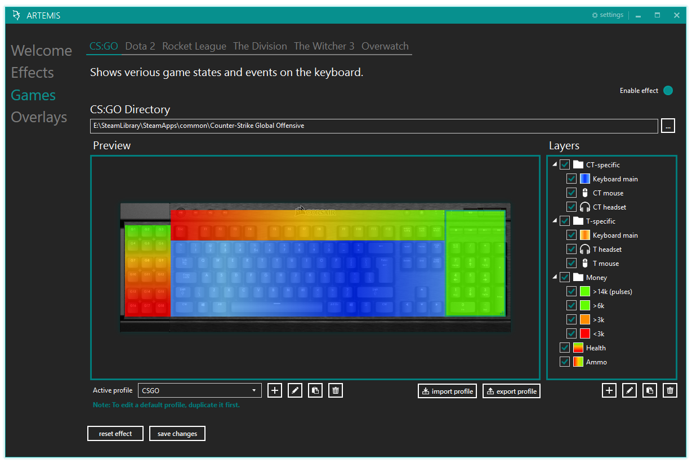Image resolution: width=692 pixels, height=463 pixels.
Task: Delete the active profile with trash icon
Action: tap(336, 390)
